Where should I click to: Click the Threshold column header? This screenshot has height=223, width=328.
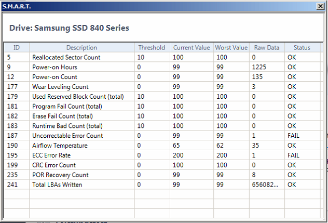(x=152, y=48)
